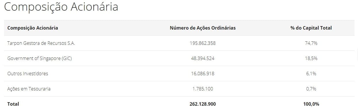This screenshot has height=112, width=358.
Task: Click the 6,1% capital cell
Action: pos(311,74)
